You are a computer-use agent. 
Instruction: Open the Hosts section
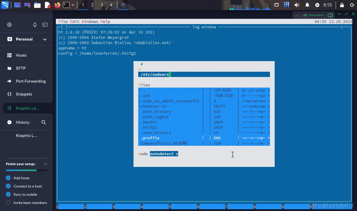21,55
